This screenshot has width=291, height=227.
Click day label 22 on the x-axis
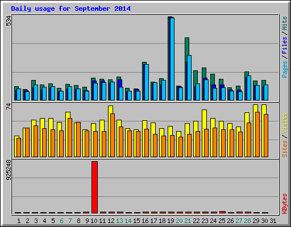196,221
